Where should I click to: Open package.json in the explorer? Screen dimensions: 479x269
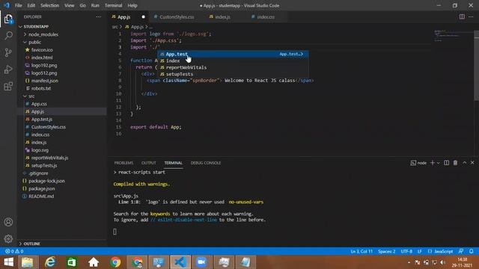click(42, 188)
